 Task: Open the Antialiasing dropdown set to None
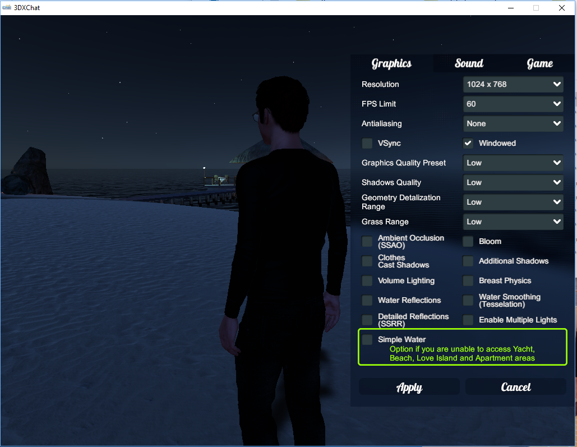coord(513,124)
